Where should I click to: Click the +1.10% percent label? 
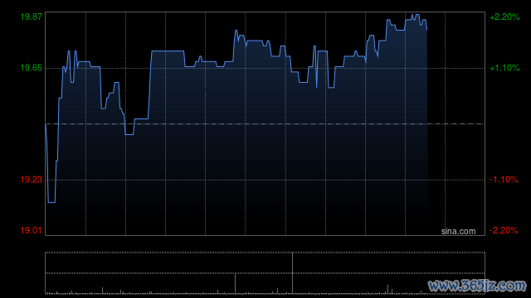point(504,68)
